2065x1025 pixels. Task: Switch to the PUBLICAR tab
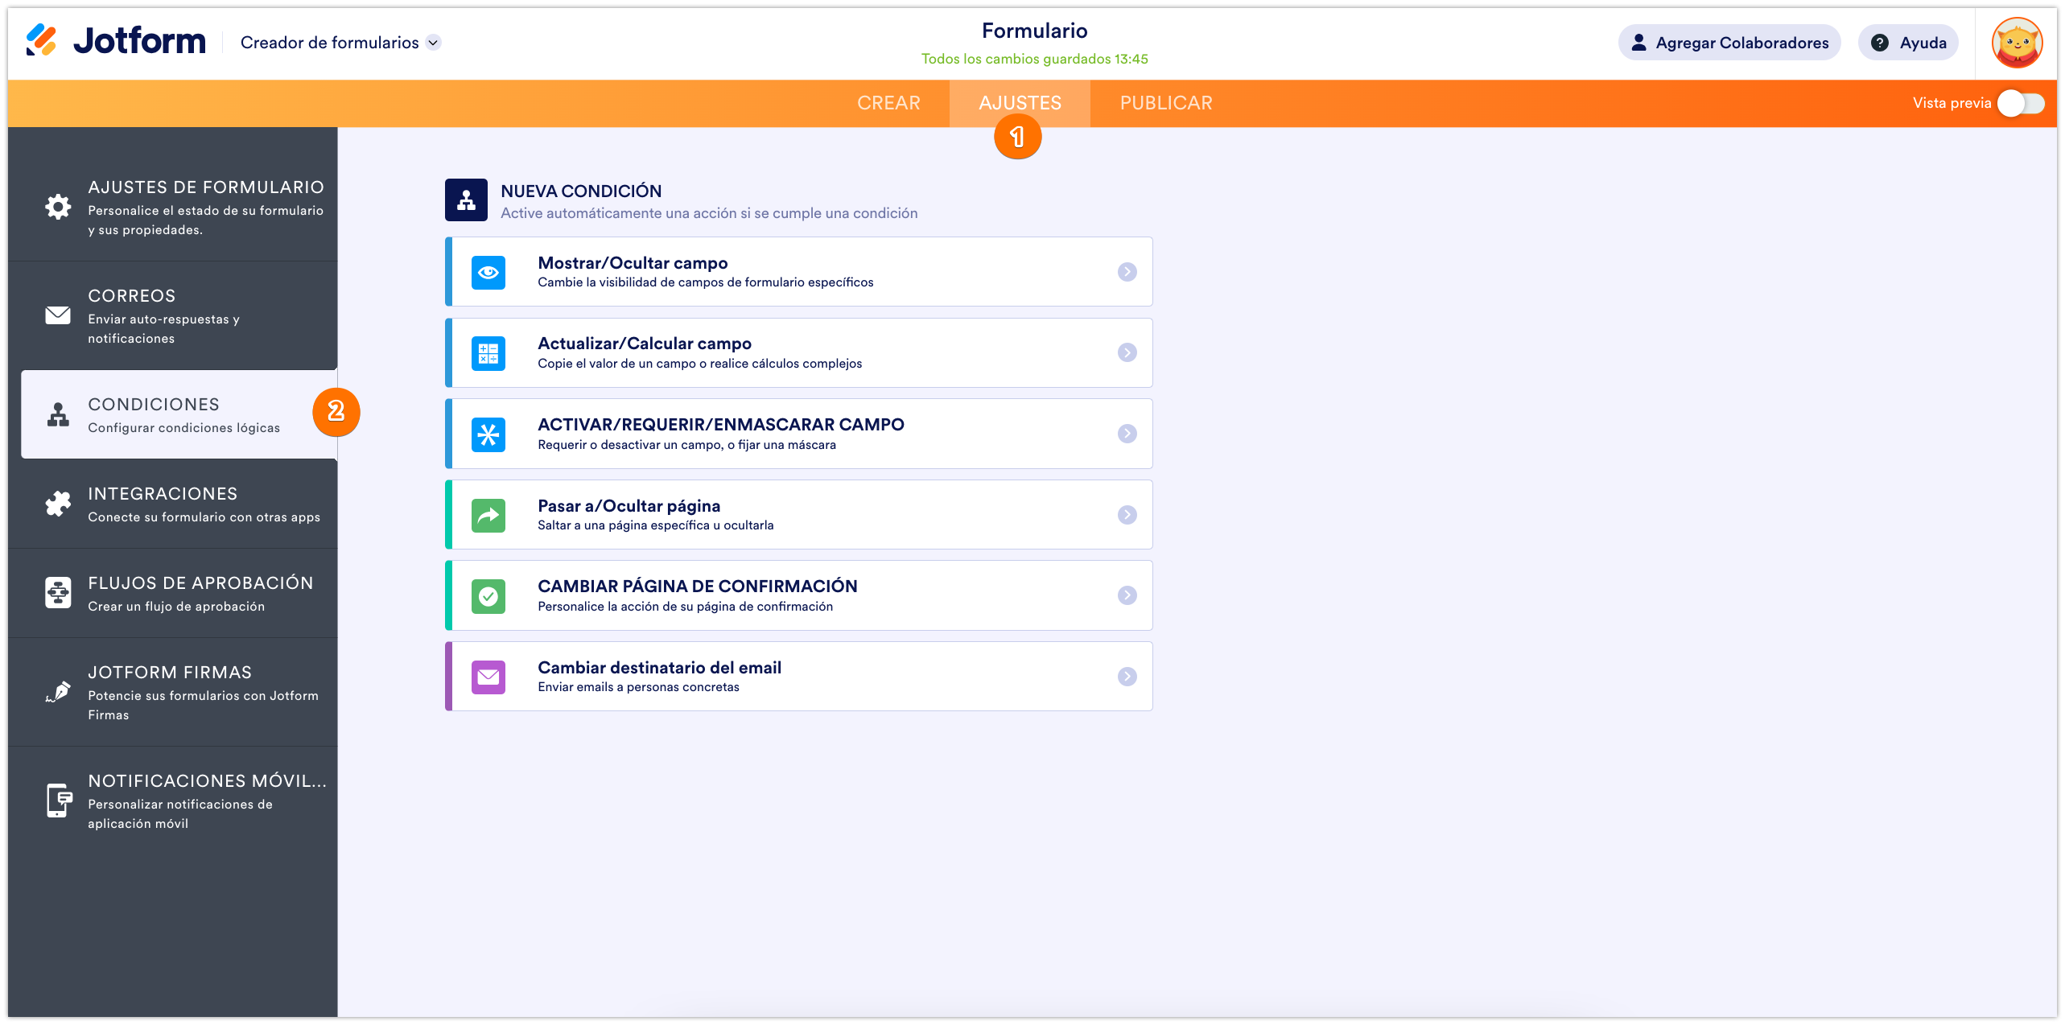tap(1165, 103)
